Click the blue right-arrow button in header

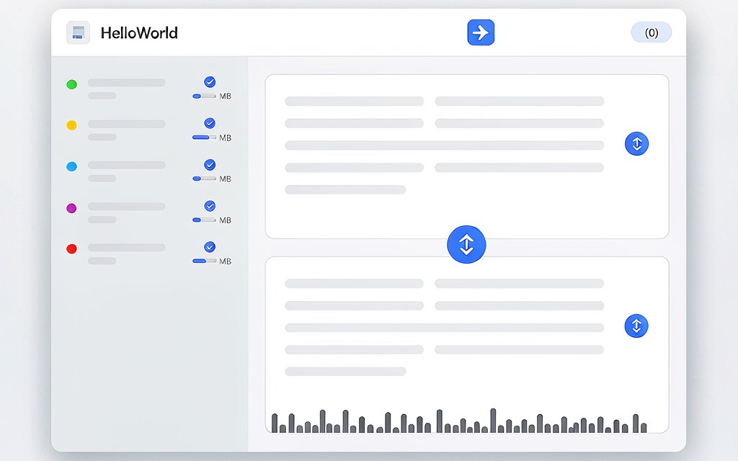[x=481, y=32]
